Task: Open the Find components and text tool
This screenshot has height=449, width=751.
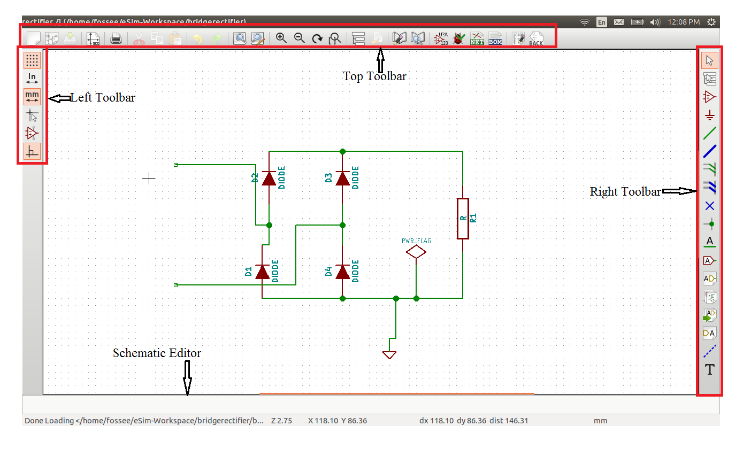Action: click(239, 38)
